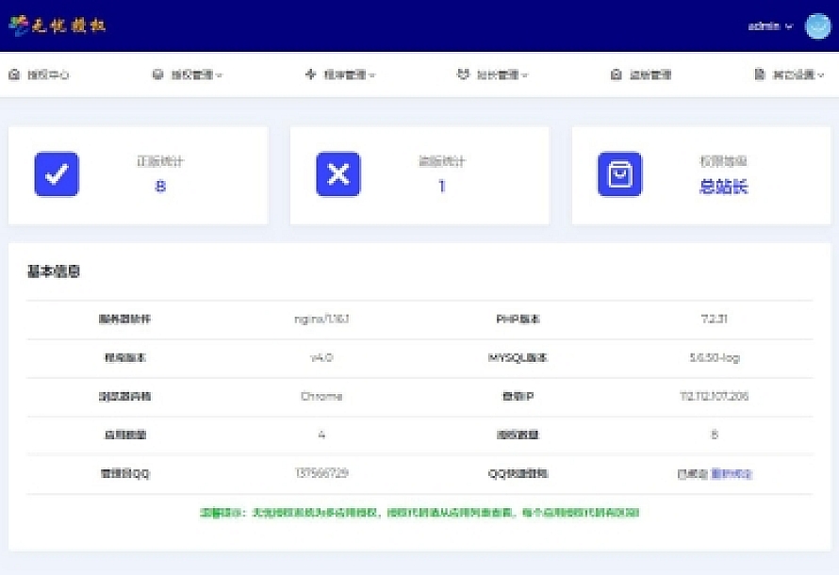The width and height of the screenshot is (839, 575).
Task: Open the 盗版管理 menu item
Action: point(650,74)
